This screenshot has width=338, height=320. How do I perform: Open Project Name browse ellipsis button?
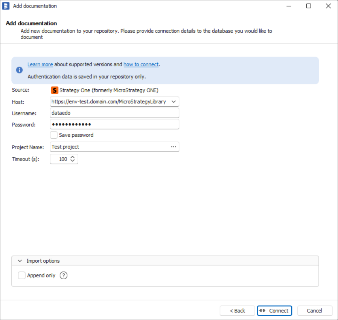click(174, 147)
